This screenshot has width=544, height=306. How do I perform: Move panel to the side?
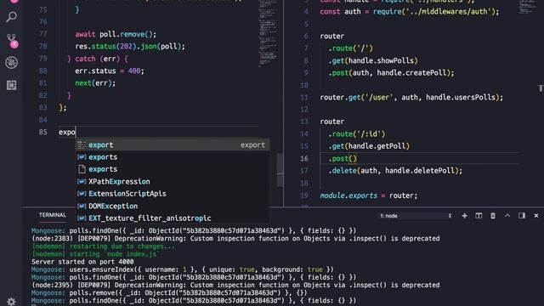pos(521,216)
